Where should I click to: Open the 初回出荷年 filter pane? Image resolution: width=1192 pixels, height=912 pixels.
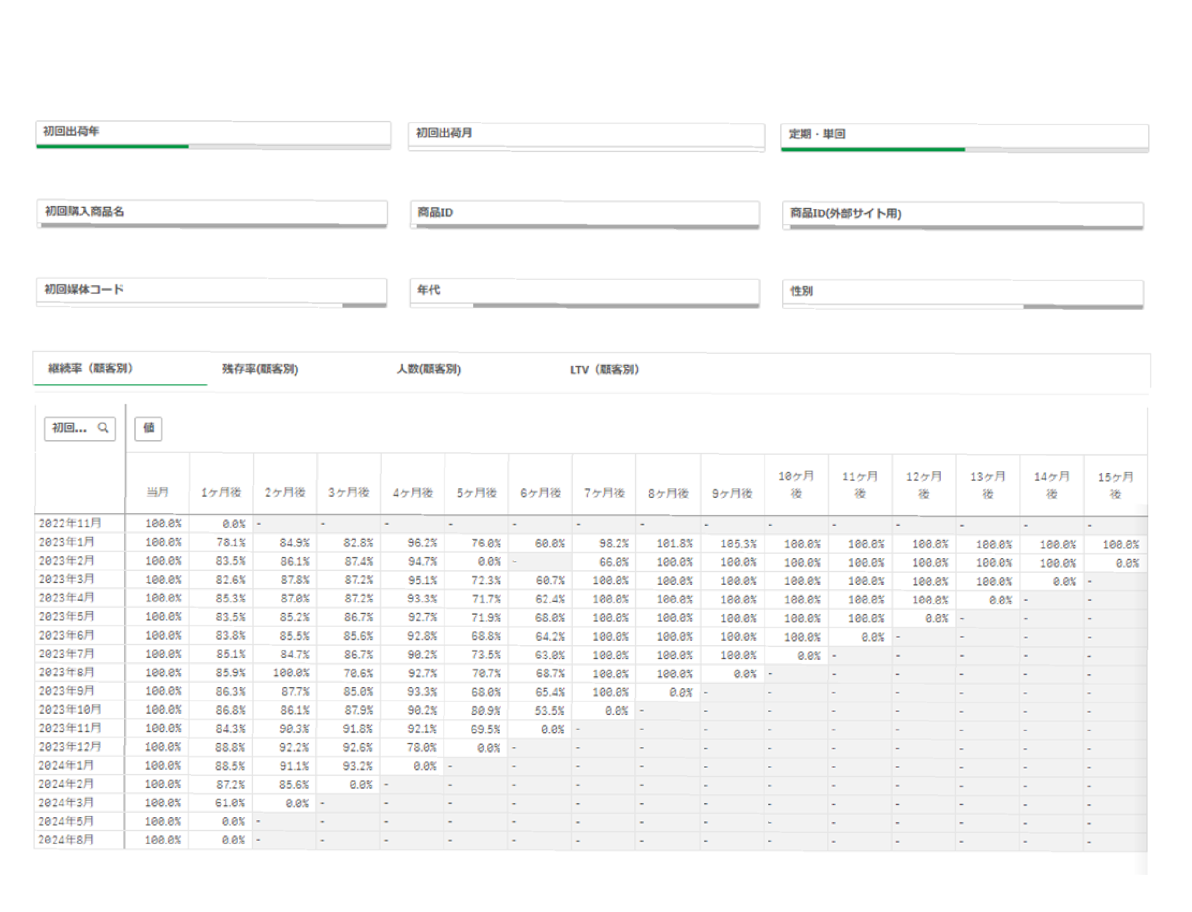click(x=213, y=133)
